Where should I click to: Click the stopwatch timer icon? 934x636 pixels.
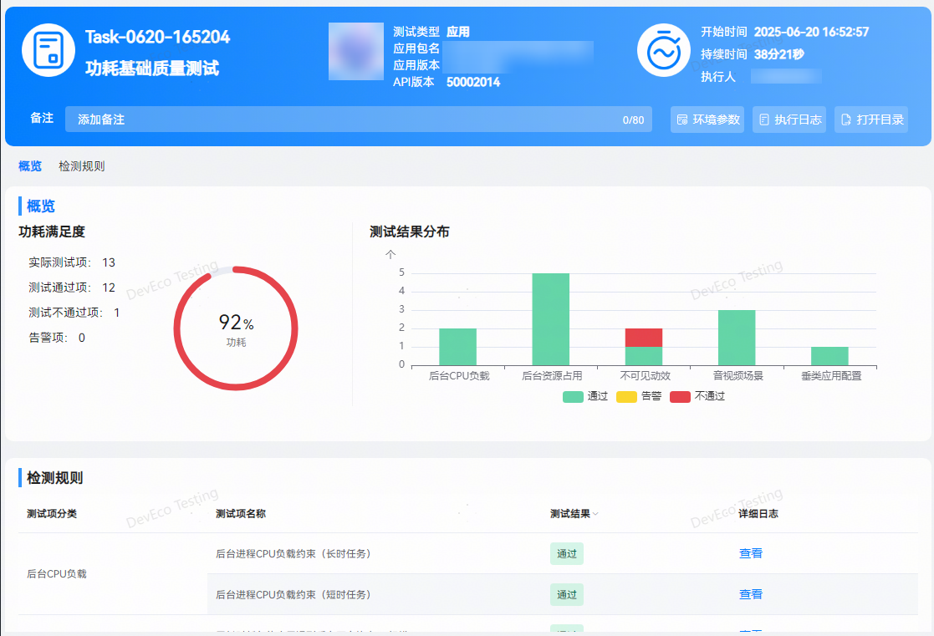coord(663,50)
